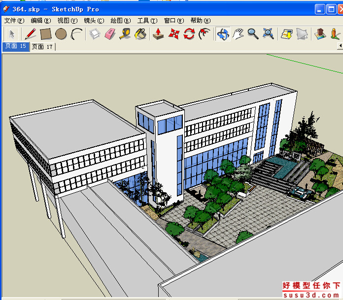This screenshot has height=300, width=343.
Task: Switch to the 页面 17 scene tab
Action: [42, 47]
